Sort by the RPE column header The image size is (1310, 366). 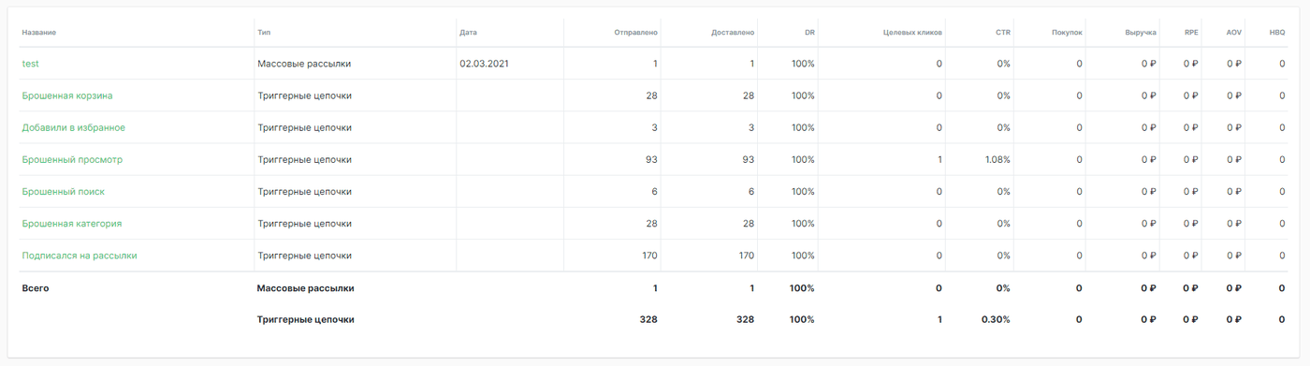[1191, 33]
